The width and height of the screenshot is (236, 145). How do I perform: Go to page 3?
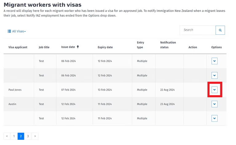pyautogui.click(x=28, y=136)
